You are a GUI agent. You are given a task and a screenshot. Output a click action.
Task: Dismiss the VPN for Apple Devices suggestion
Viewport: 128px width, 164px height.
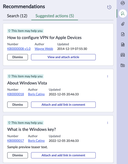18,57
